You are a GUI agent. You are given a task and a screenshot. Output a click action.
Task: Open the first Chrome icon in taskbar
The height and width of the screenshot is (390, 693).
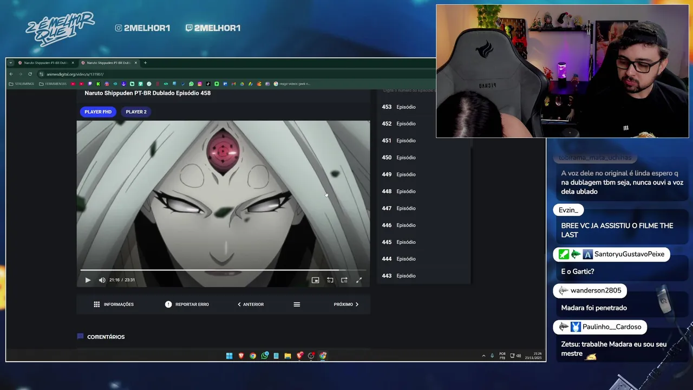(253, 356)
